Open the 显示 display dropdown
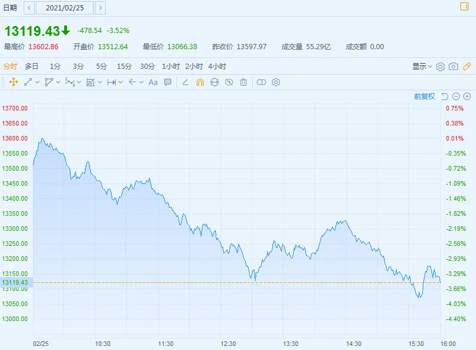The width and height of the screenshot is (476, 350). [x=422, y=67]
